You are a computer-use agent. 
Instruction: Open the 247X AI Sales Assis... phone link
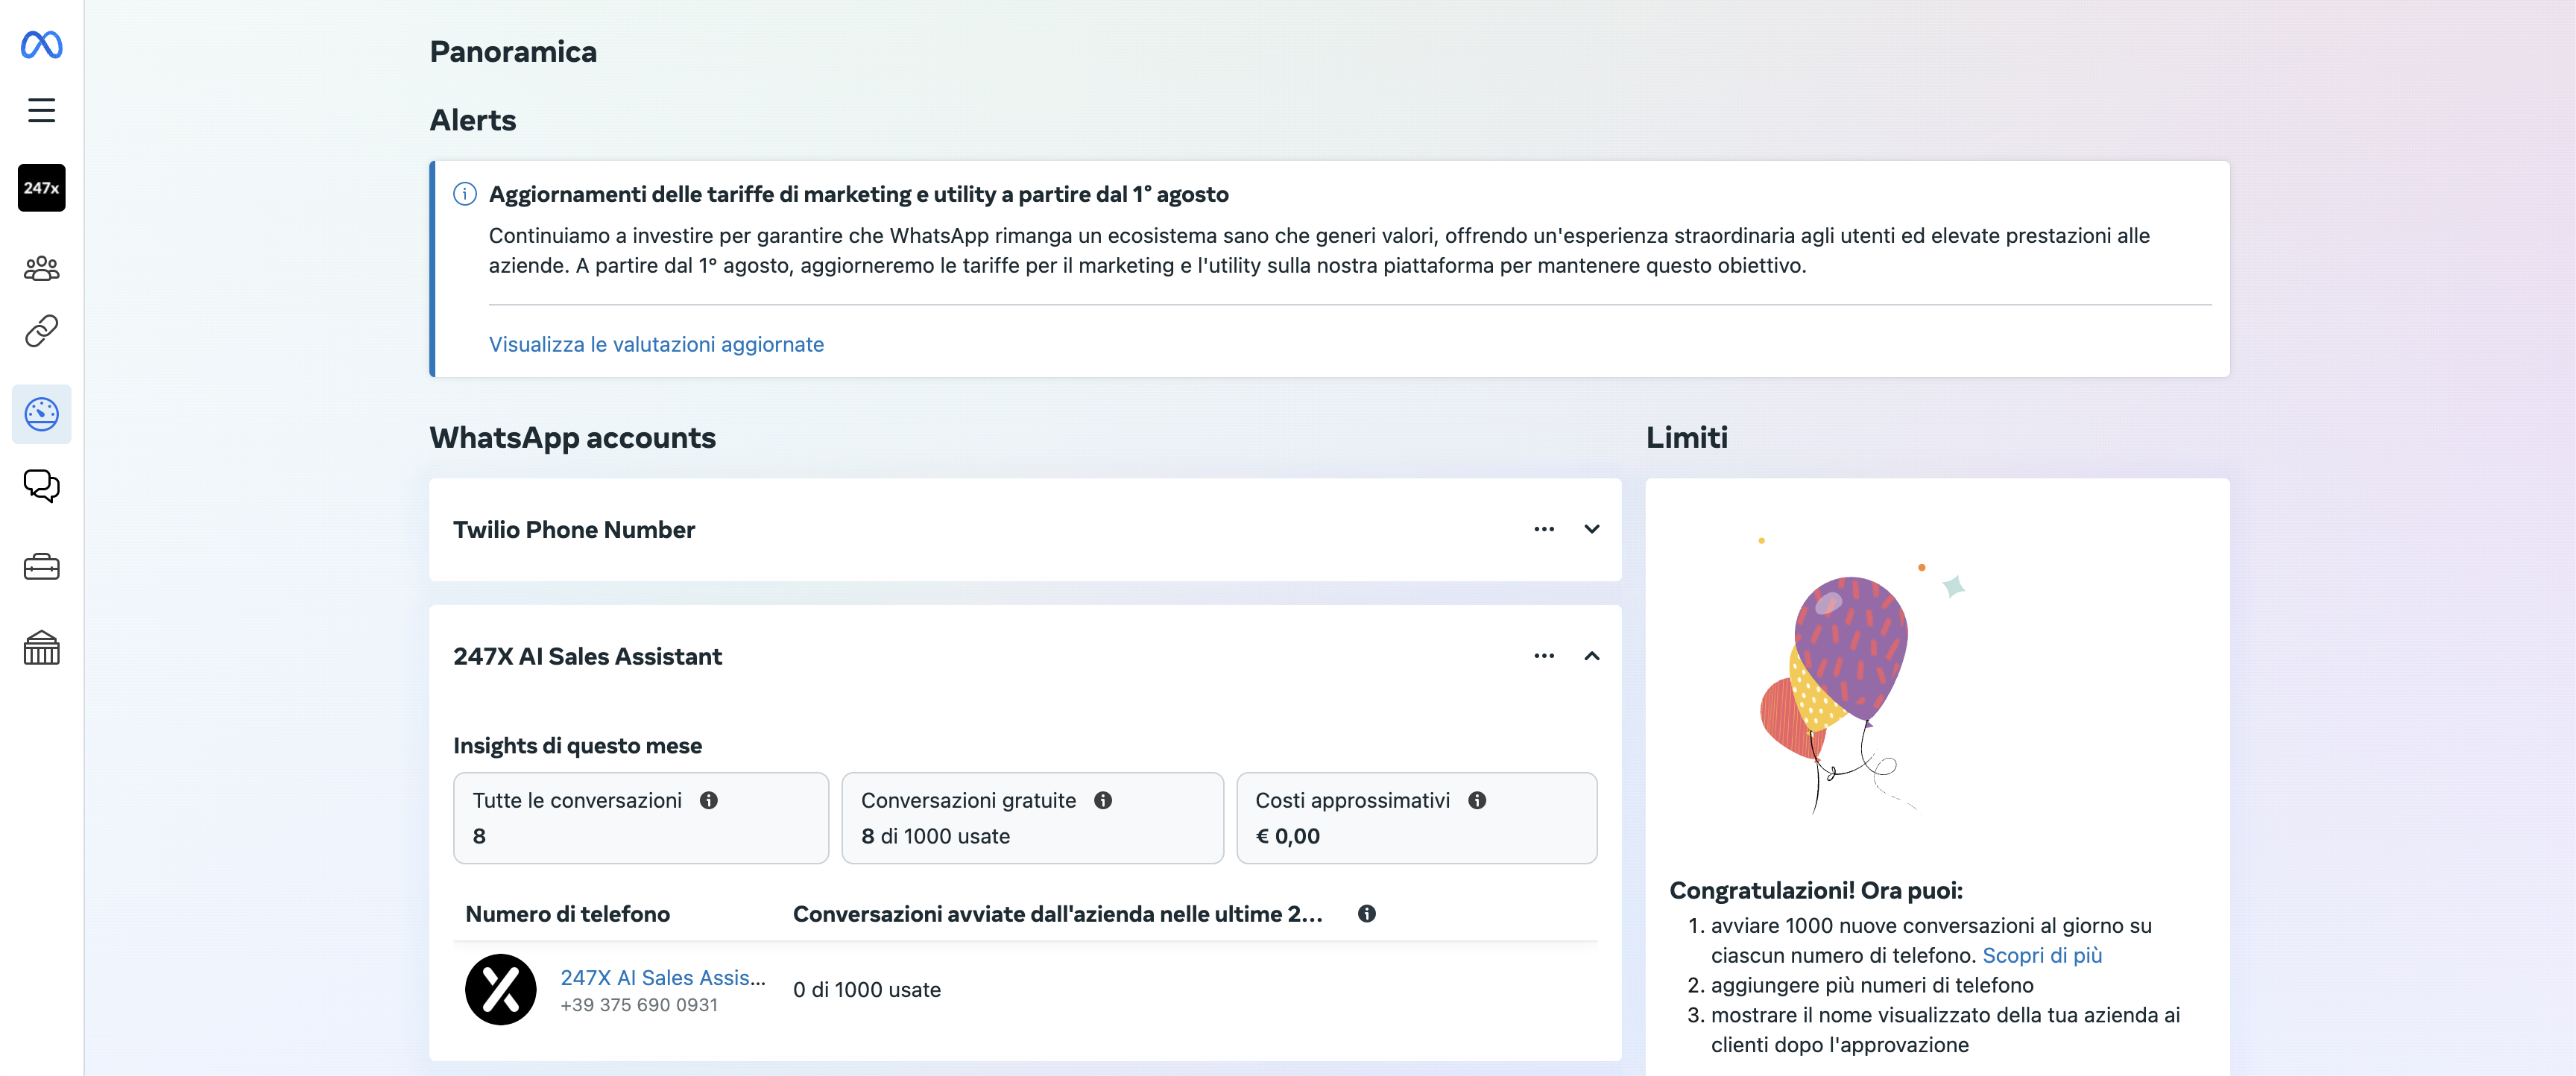[663, 978]
